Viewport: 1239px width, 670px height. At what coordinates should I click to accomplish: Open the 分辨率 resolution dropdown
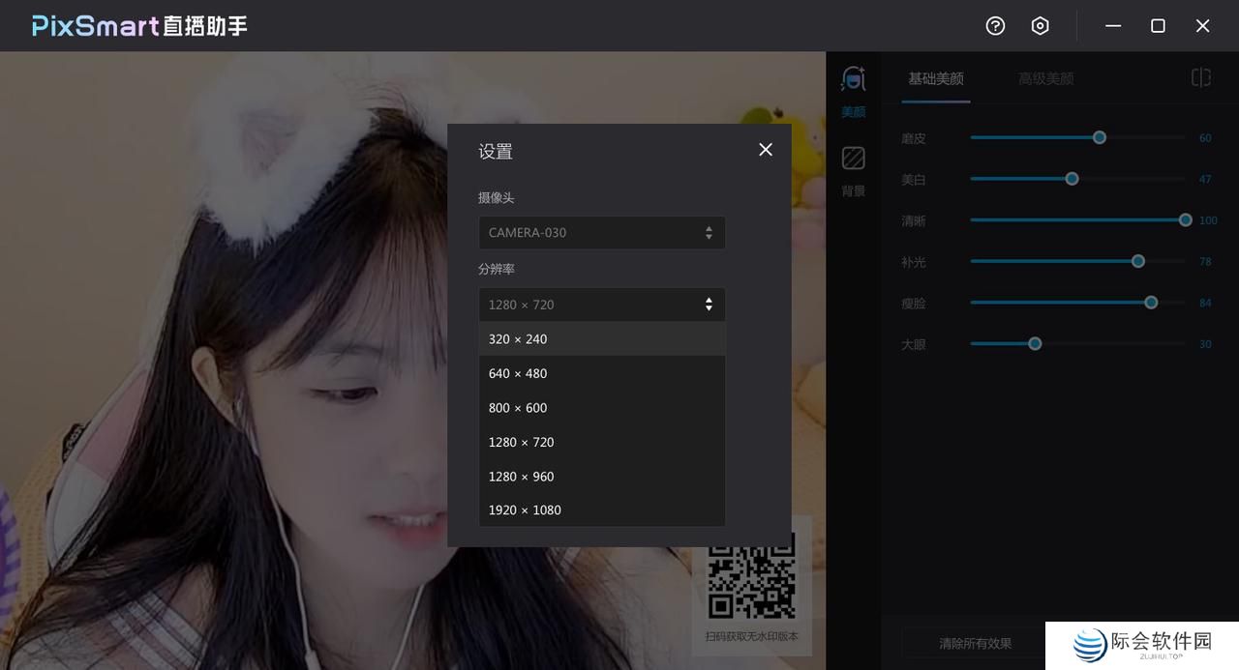[601, 304]
